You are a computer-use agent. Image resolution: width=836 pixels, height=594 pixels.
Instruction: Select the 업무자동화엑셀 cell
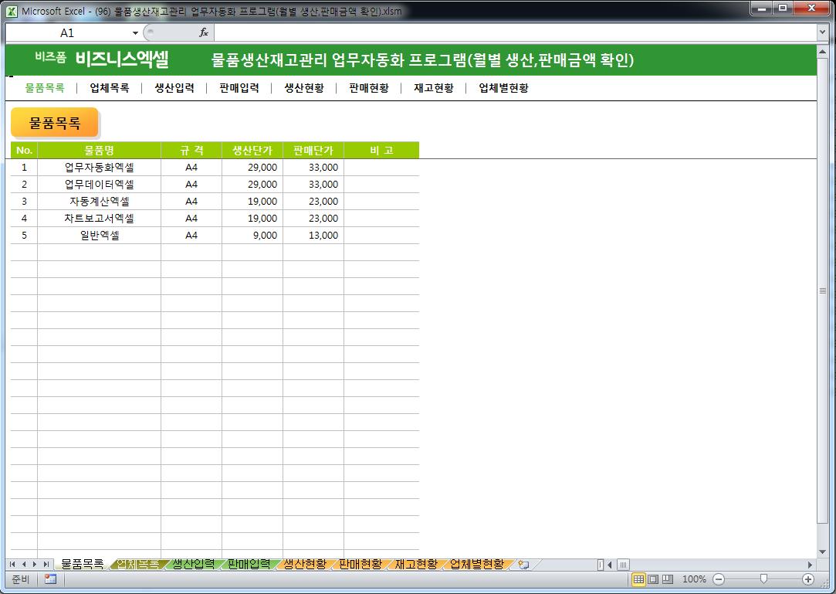[99, 167]
